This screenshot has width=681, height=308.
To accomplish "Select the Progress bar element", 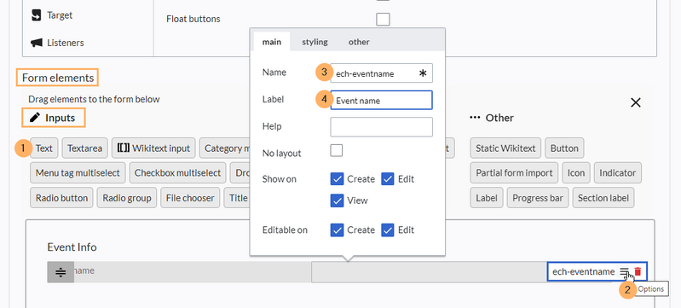I will click(538, 198).
